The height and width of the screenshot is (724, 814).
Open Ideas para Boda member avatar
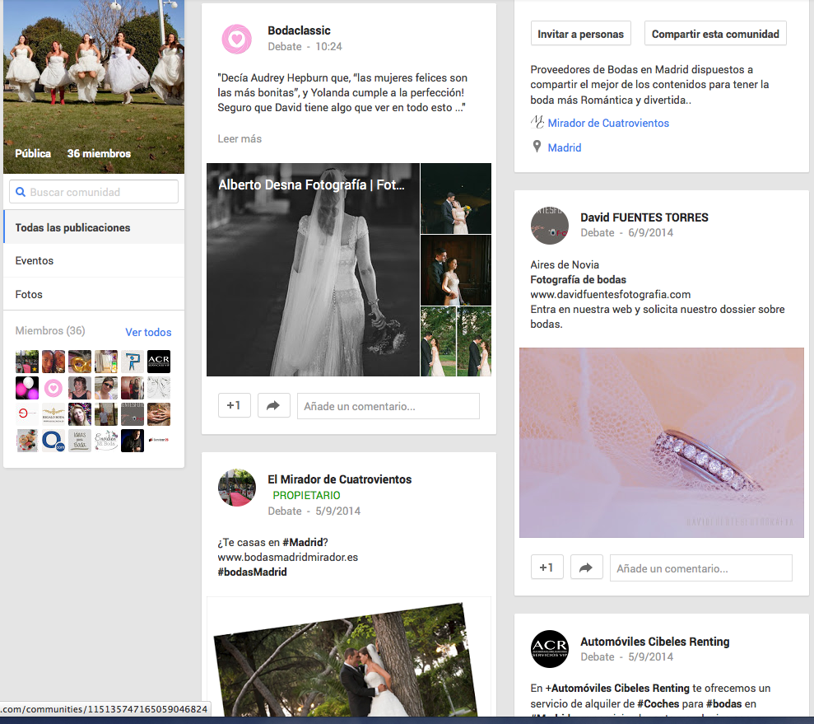[x=80, y=441]
